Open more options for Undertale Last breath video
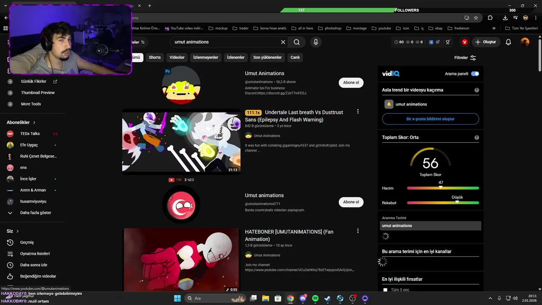The image size is (542, 305). pos(358,111)
